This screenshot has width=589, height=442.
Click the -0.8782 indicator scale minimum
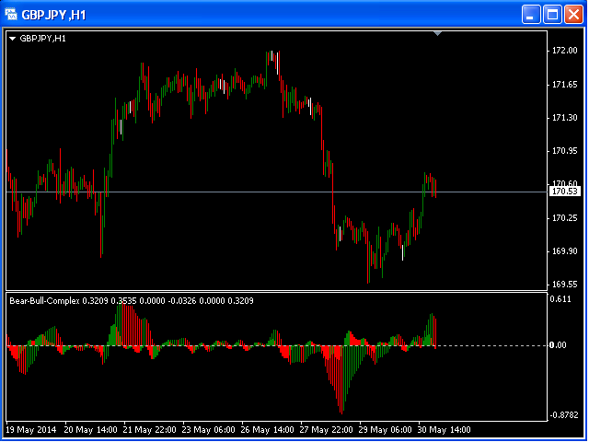tap(562, 415)
